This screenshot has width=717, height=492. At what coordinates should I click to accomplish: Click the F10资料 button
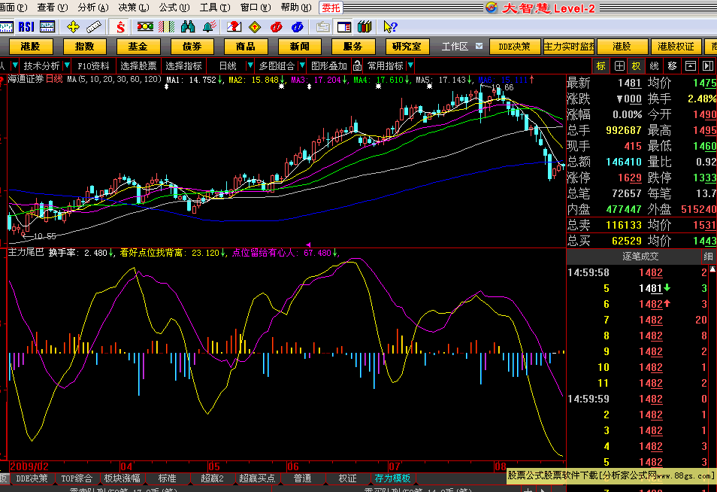coord(93,66)
